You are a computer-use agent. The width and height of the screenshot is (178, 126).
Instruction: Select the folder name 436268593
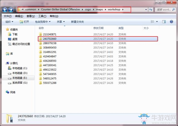(x=50, y=61)
